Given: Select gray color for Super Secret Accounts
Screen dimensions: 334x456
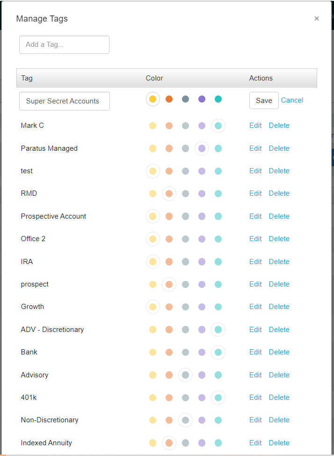Looking at the screenshot, I should pos(185,99).
